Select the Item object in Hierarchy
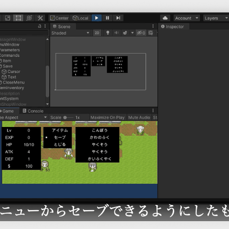The height and width of the screenshot is (229, 229). point(7,61)
